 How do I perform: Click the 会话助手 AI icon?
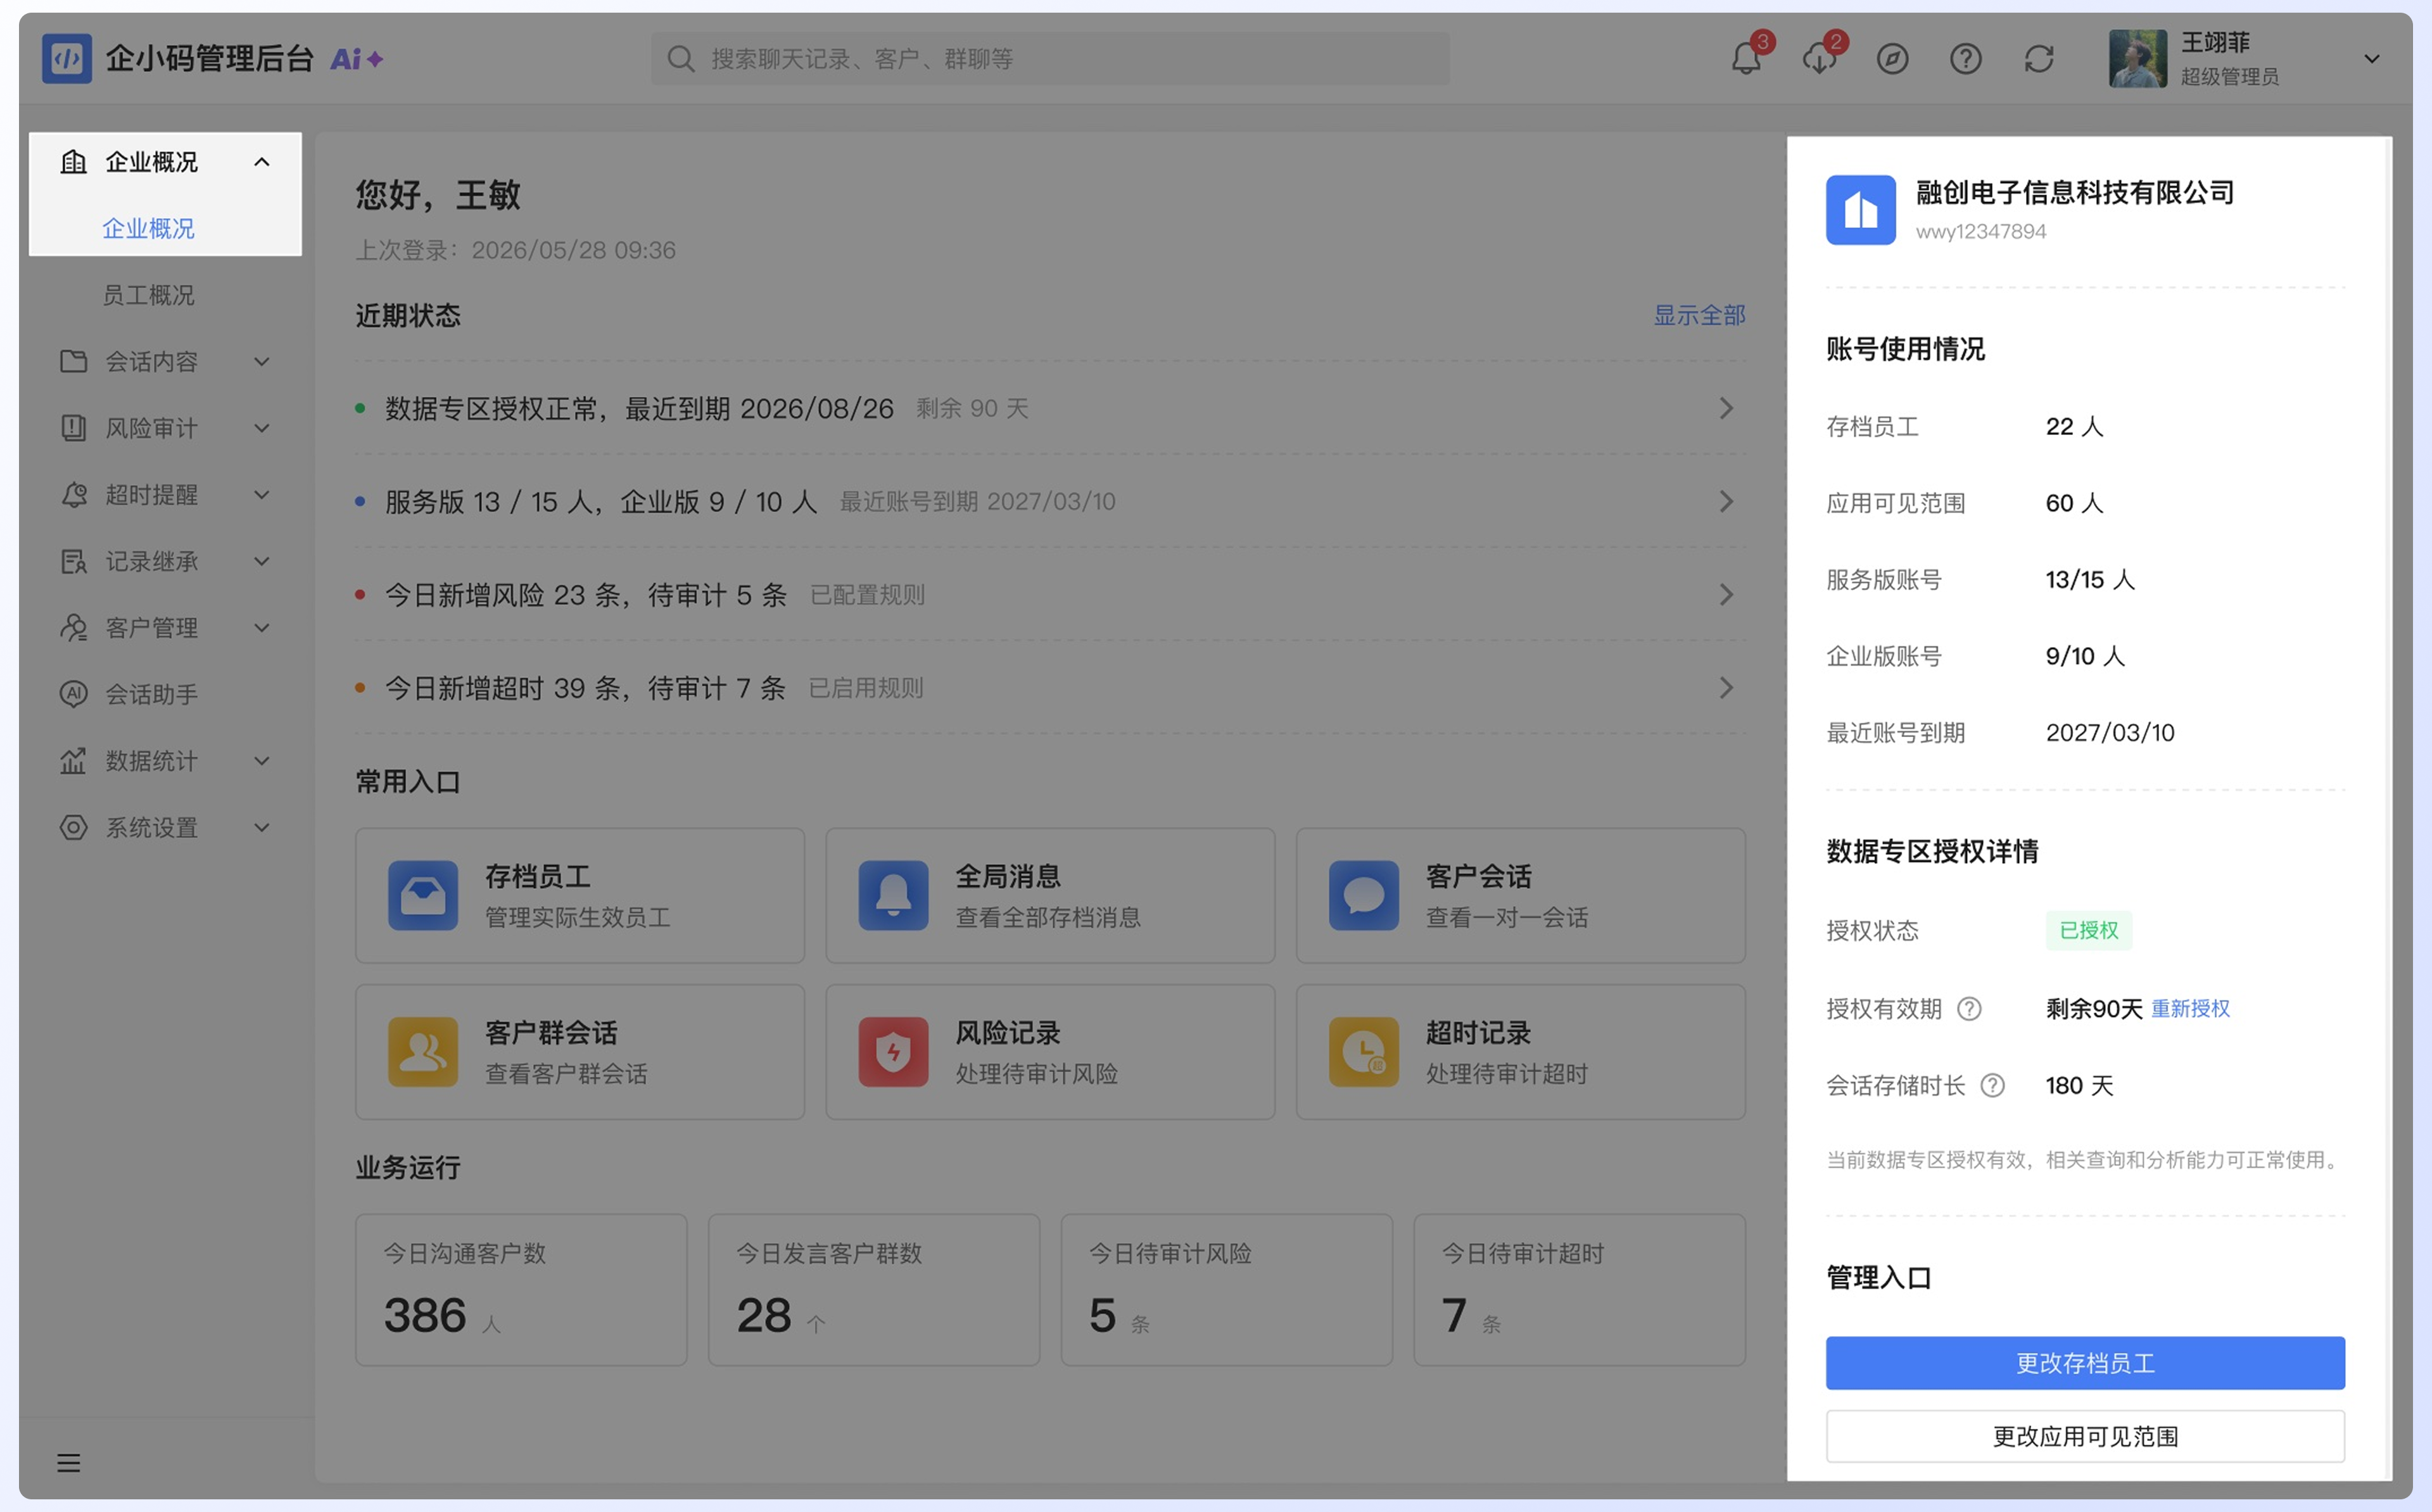73,693
